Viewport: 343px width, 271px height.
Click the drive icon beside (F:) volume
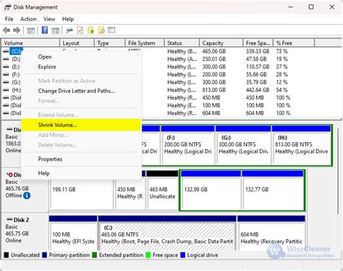(7, 75)
